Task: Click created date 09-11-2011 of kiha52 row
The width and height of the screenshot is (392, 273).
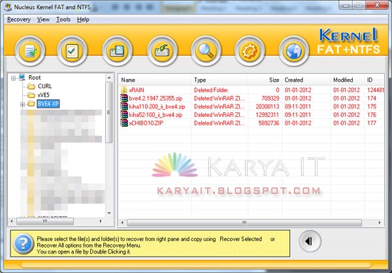Action: click(298, 115)
